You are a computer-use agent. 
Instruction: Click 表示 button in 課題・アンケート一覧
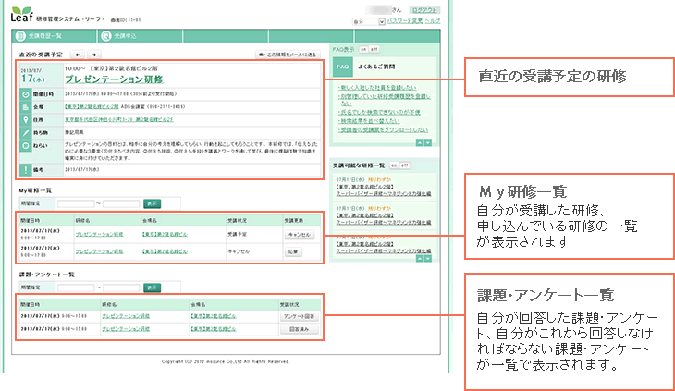click(152, 287)
